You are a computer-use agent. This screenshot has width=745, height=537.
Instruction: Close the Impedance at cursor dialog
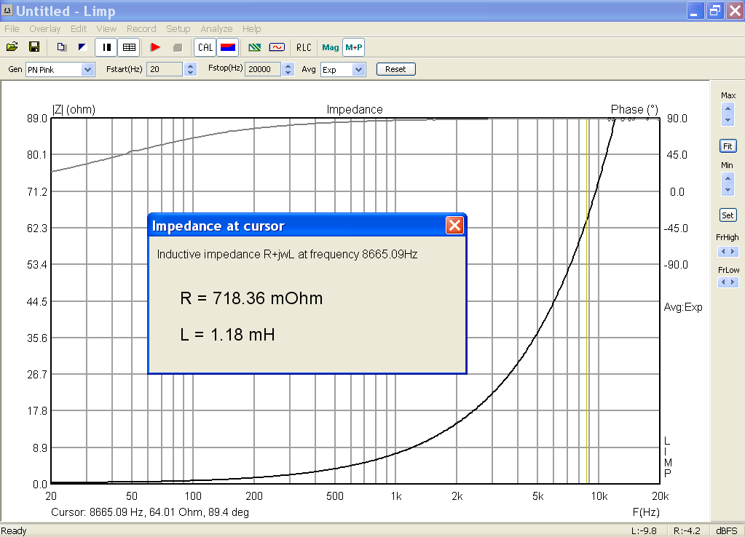pyautogui.click(x=454, y=226)
